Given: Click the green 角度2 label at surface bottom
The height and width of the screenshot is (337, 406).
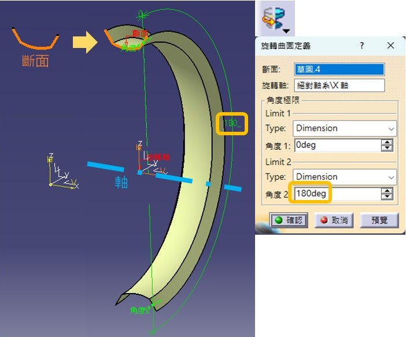Looking at the screenshot, I should click(x=141, y=310).
